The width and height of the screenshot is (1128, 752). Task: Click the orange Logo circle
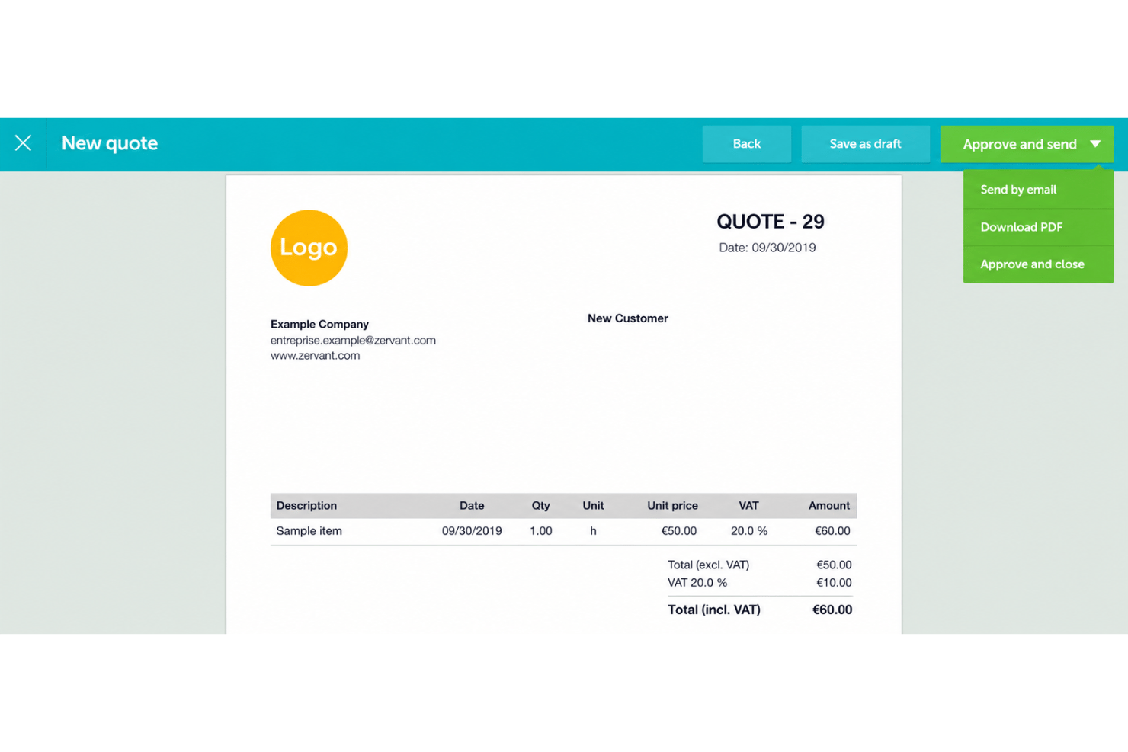(x=309, y=248)
